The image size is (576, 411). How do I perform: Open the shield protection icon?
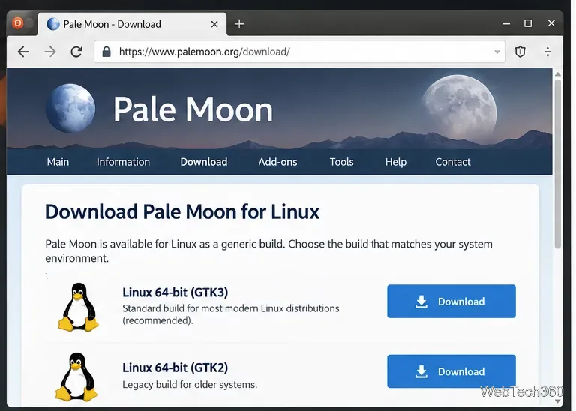[520, 52]
